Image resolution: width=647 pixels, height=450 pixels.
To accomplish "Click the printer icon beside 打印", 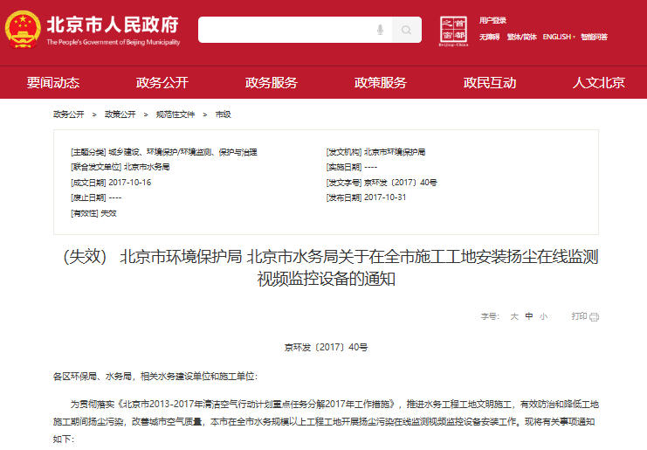I will pyautogui.click(x=595, y=316).
